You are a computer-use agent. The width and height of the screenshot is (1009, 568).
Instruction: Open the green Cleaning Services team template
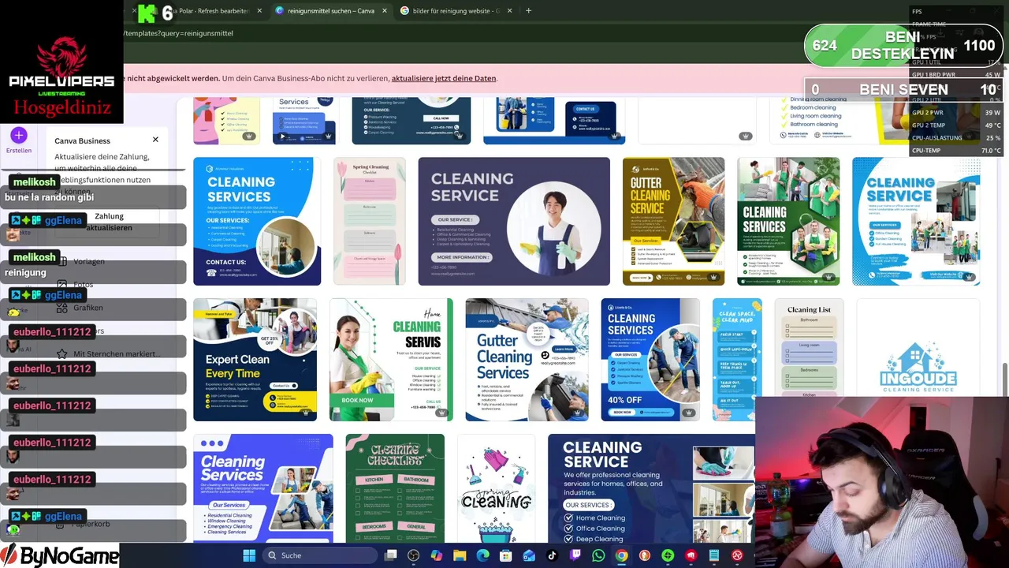point(788,221)
